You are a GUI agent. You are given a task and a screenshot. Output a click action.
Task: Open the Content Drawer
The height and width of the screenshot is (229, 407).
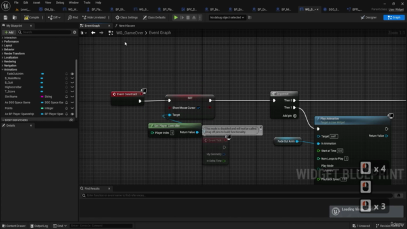[14, 226]
